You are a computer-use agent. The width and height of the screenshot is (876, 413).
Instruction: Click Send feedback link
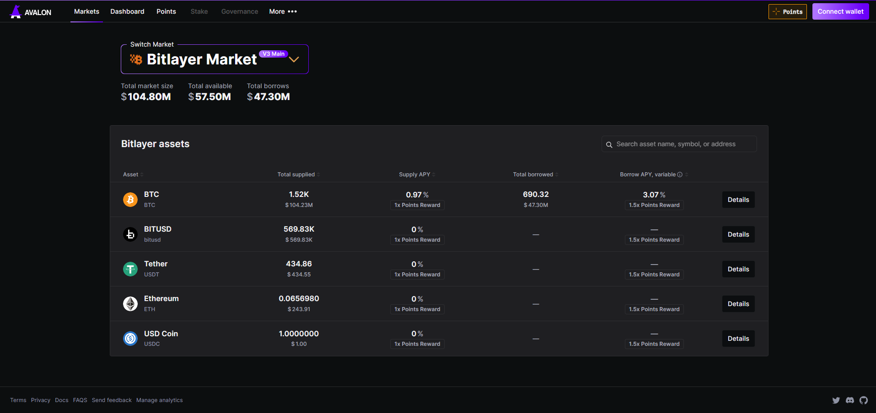click(x=112, y=400)
